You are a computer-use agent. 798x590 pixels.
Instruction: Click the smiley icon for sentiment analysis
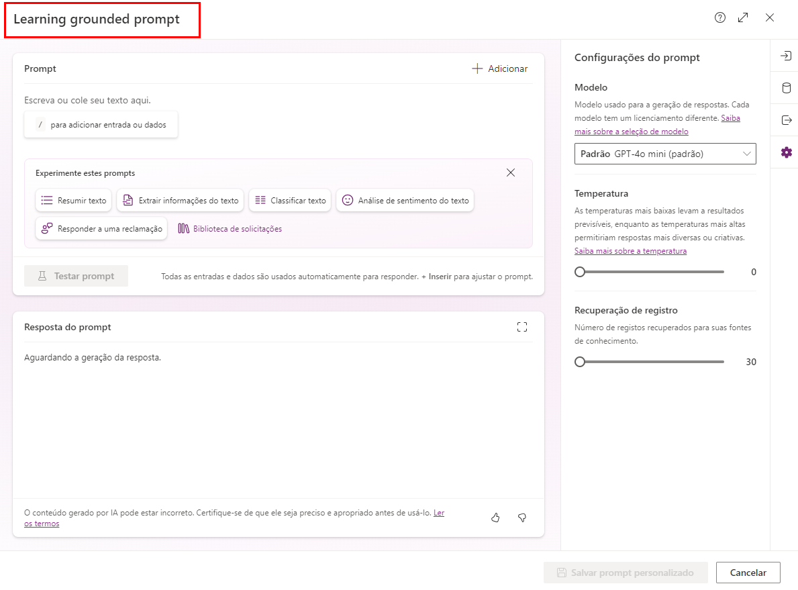(x=348, y=201)
